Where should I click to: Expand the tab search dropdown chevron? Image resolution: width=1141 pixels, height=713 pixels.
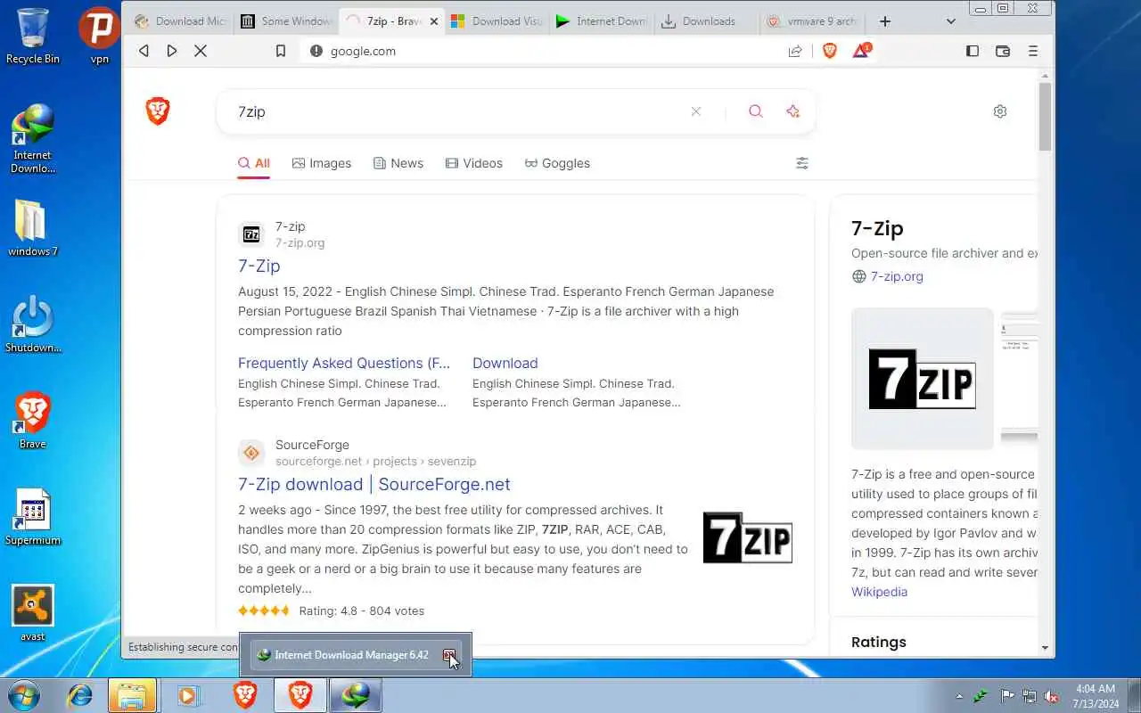[x=951, y=21]
